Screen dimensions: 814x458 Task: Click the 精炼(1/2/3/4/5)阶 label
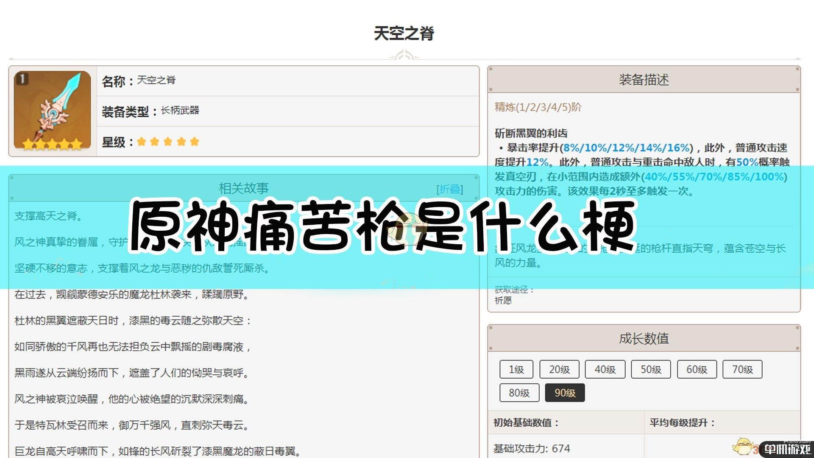[x=538, y=107]
